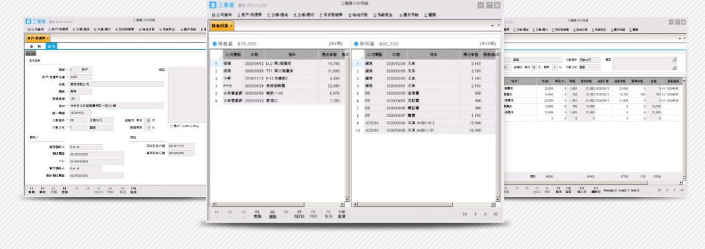Open lower dropdown arrow in right window
The image size is (705, 249).
674,67
